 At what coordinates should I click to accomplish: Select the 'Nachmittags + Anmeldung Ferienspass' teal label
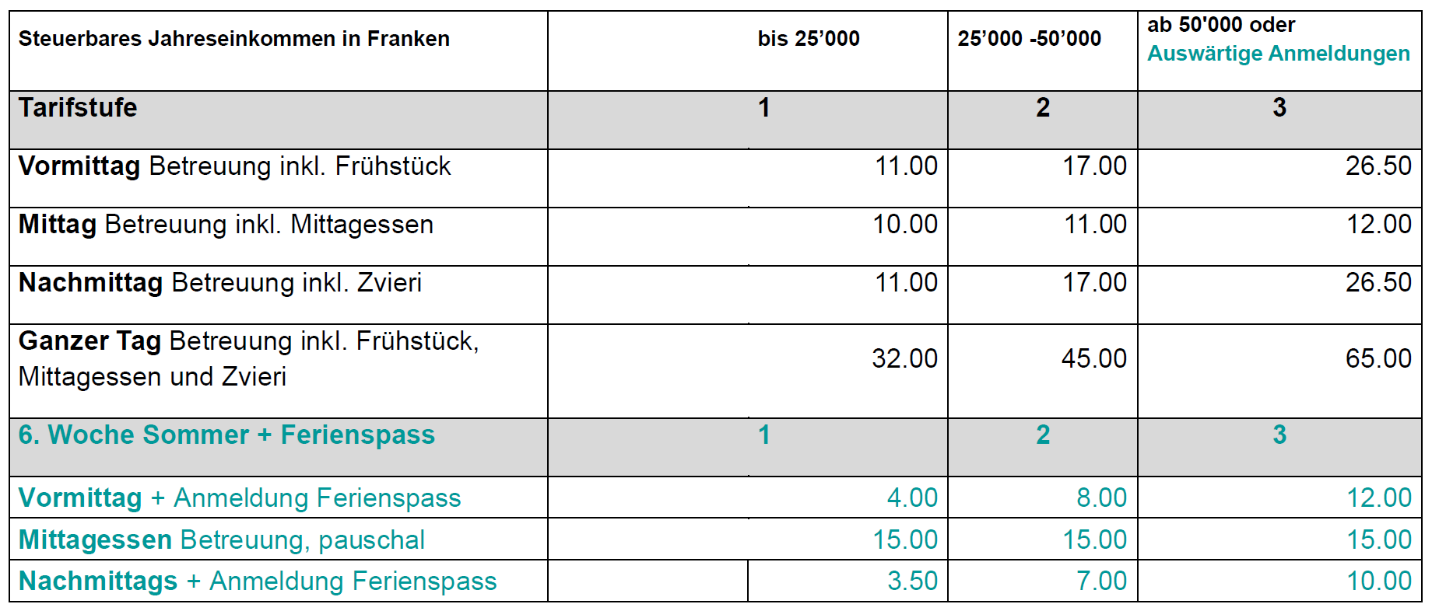click(x=257, y=581)
